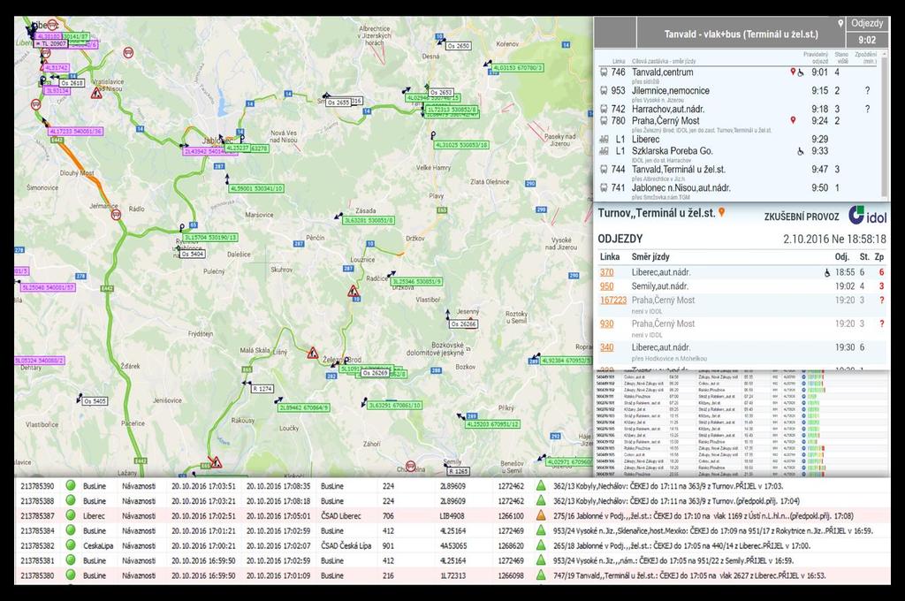Click the bus icon for line 746
This screenshot has height=601, width=905.
[604, 72]
